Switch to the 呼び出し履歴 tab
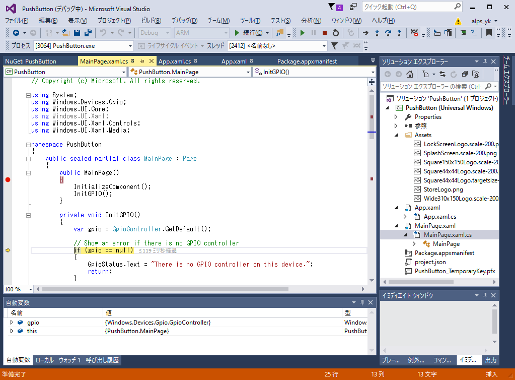The height and width of the screenshot is (380, 515). tap(102, 360)
